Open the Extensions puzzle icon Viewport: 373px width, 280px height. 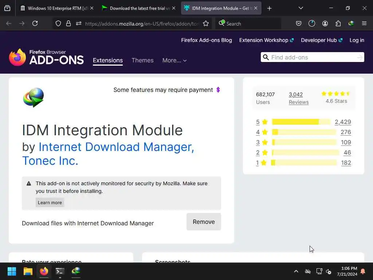[338, 23]
